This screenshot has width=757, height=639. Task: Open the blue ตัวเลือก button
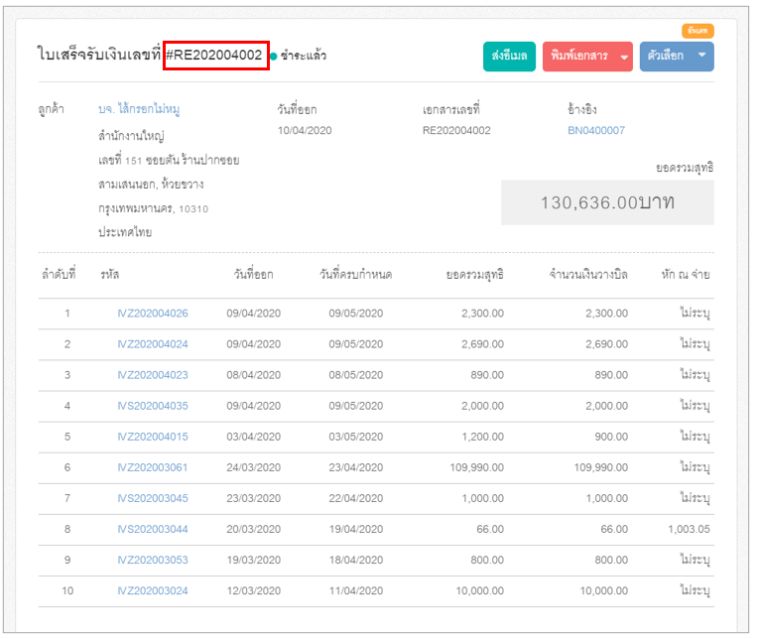coord(666,57)
